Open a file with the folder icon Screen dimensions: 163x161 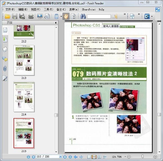coord(8,16)
